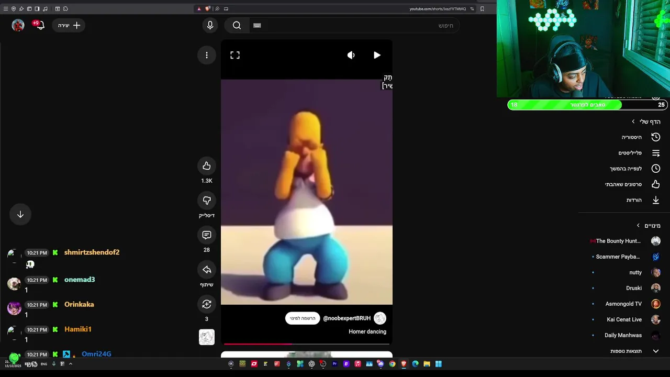
Task: Click the microphone icon in system tray
Action: [53, 364]
